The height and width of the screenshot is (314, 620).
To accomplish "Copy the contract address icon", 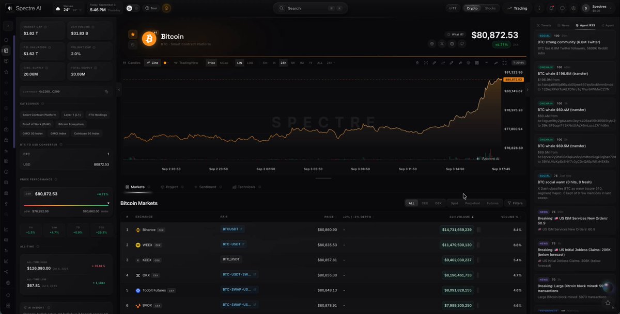I will (106, 91).
